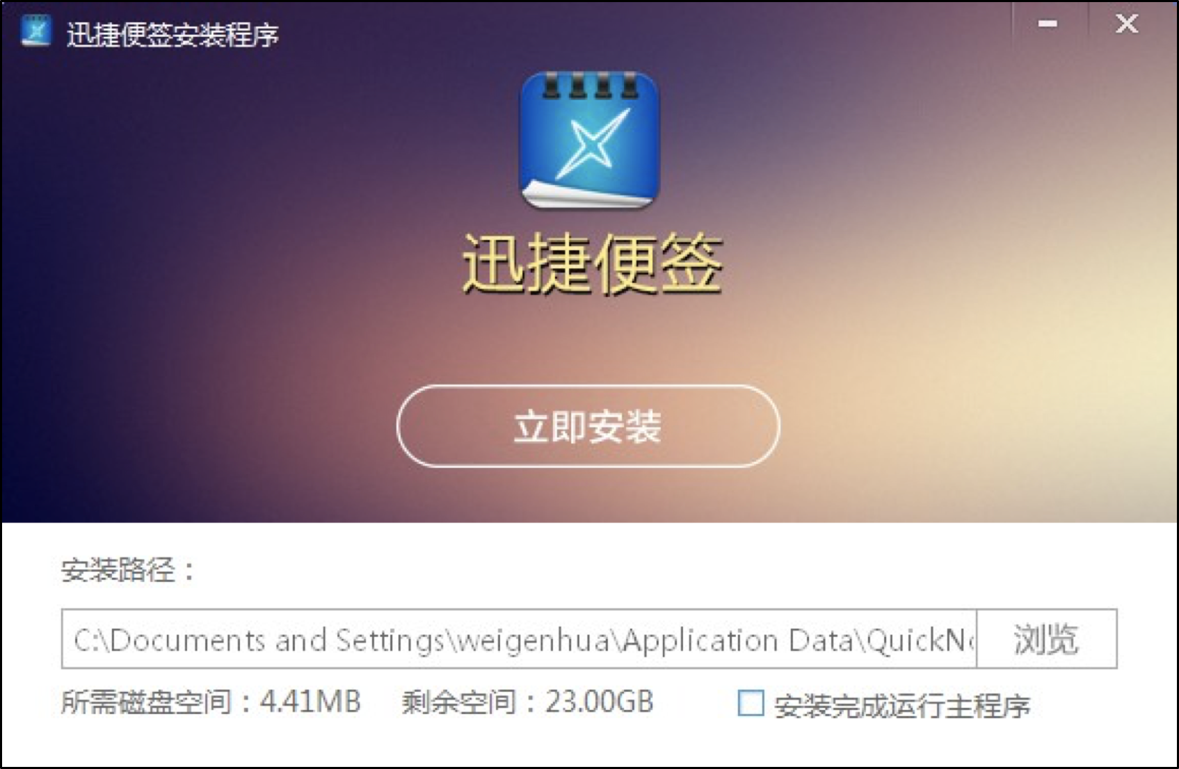Click the 所需磁盘空间 4.41MB text
1179x769 pixels.
tap(211, 702)
